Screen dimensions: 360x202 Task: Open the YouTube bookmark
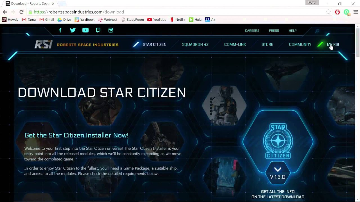157,20
